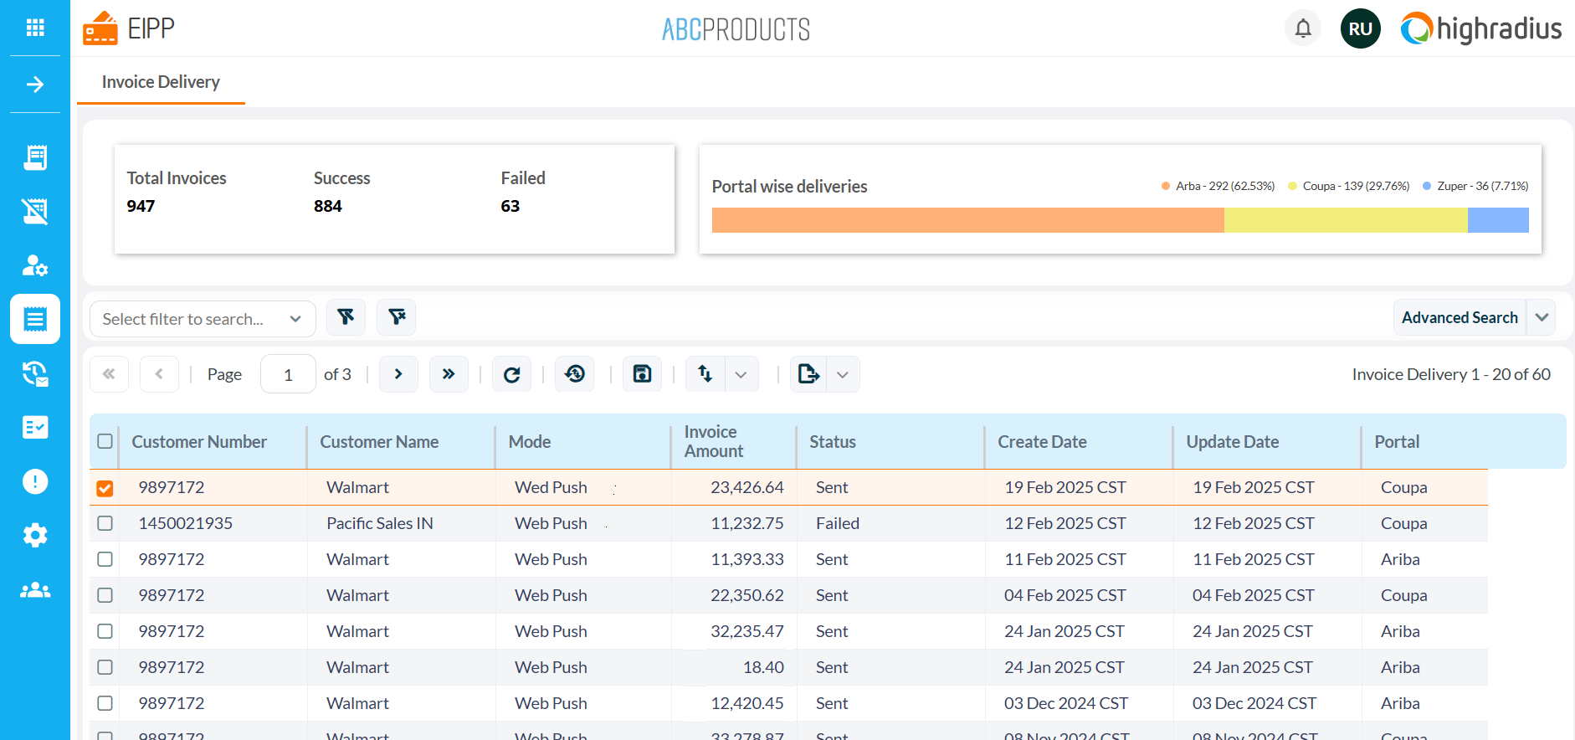The height and width of the screenshot is (740, 1575).
Task: Apply filter using the funnel icon
Action: pyautogui.click(x=346, y=317)
